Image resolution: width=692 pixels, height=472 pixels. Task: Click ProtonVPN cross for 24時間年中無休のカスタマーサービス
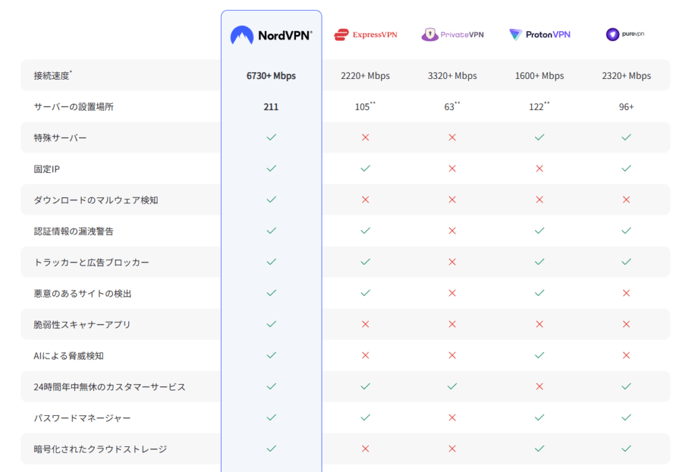[539, 386]
